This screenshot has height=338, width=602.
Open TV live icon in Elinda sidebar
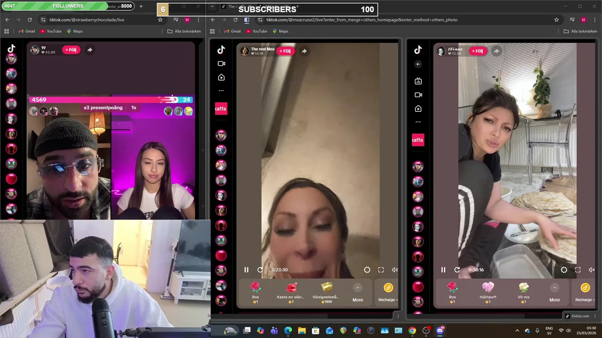click(418, 81)
